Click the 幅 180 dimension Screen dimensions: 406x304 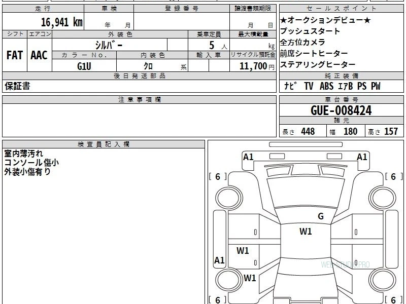point(344,132)
